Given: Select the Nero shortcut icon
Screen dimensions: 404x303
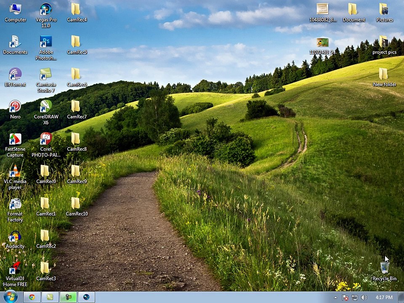Looking at the screenshot, I should 15,110.
